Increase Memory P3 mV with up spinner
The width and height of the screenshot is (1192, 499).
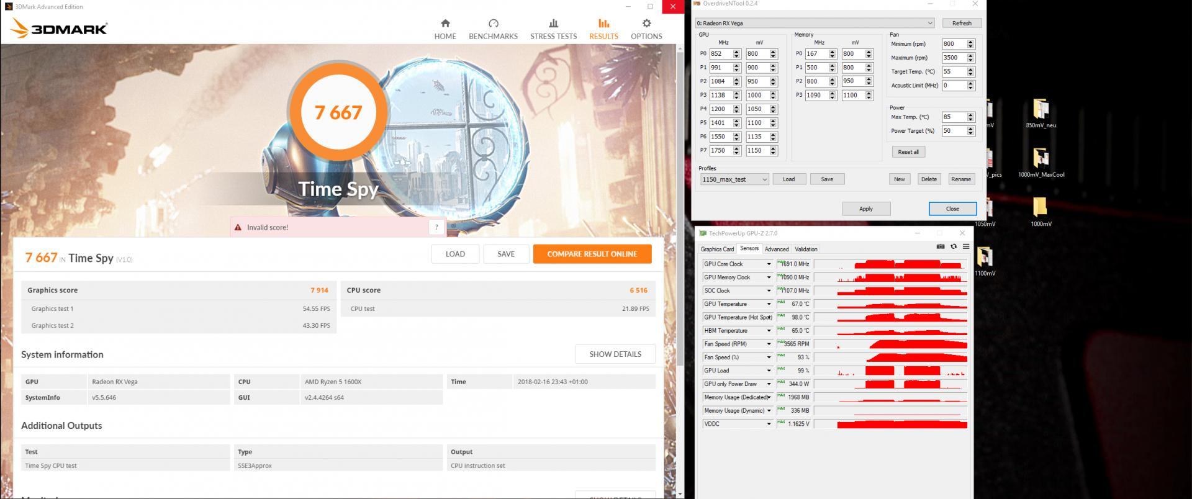pos(869,92)
